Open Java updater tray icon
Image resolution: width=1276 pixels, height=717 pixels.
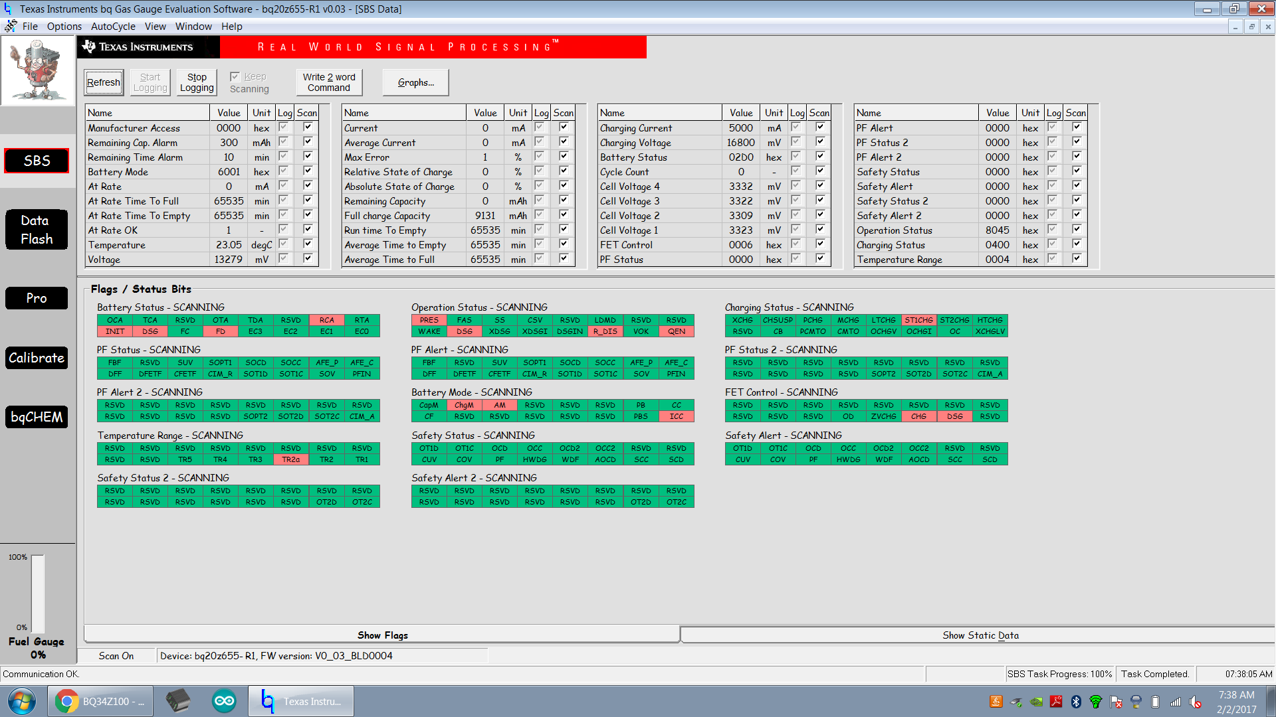[996, 702]
